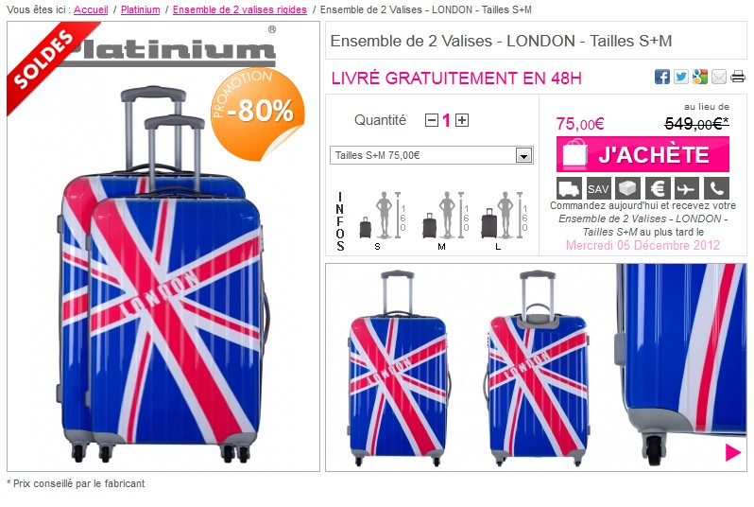754x507 pixels.
Task: Send the page by email envelope icon
Action: 718,77
